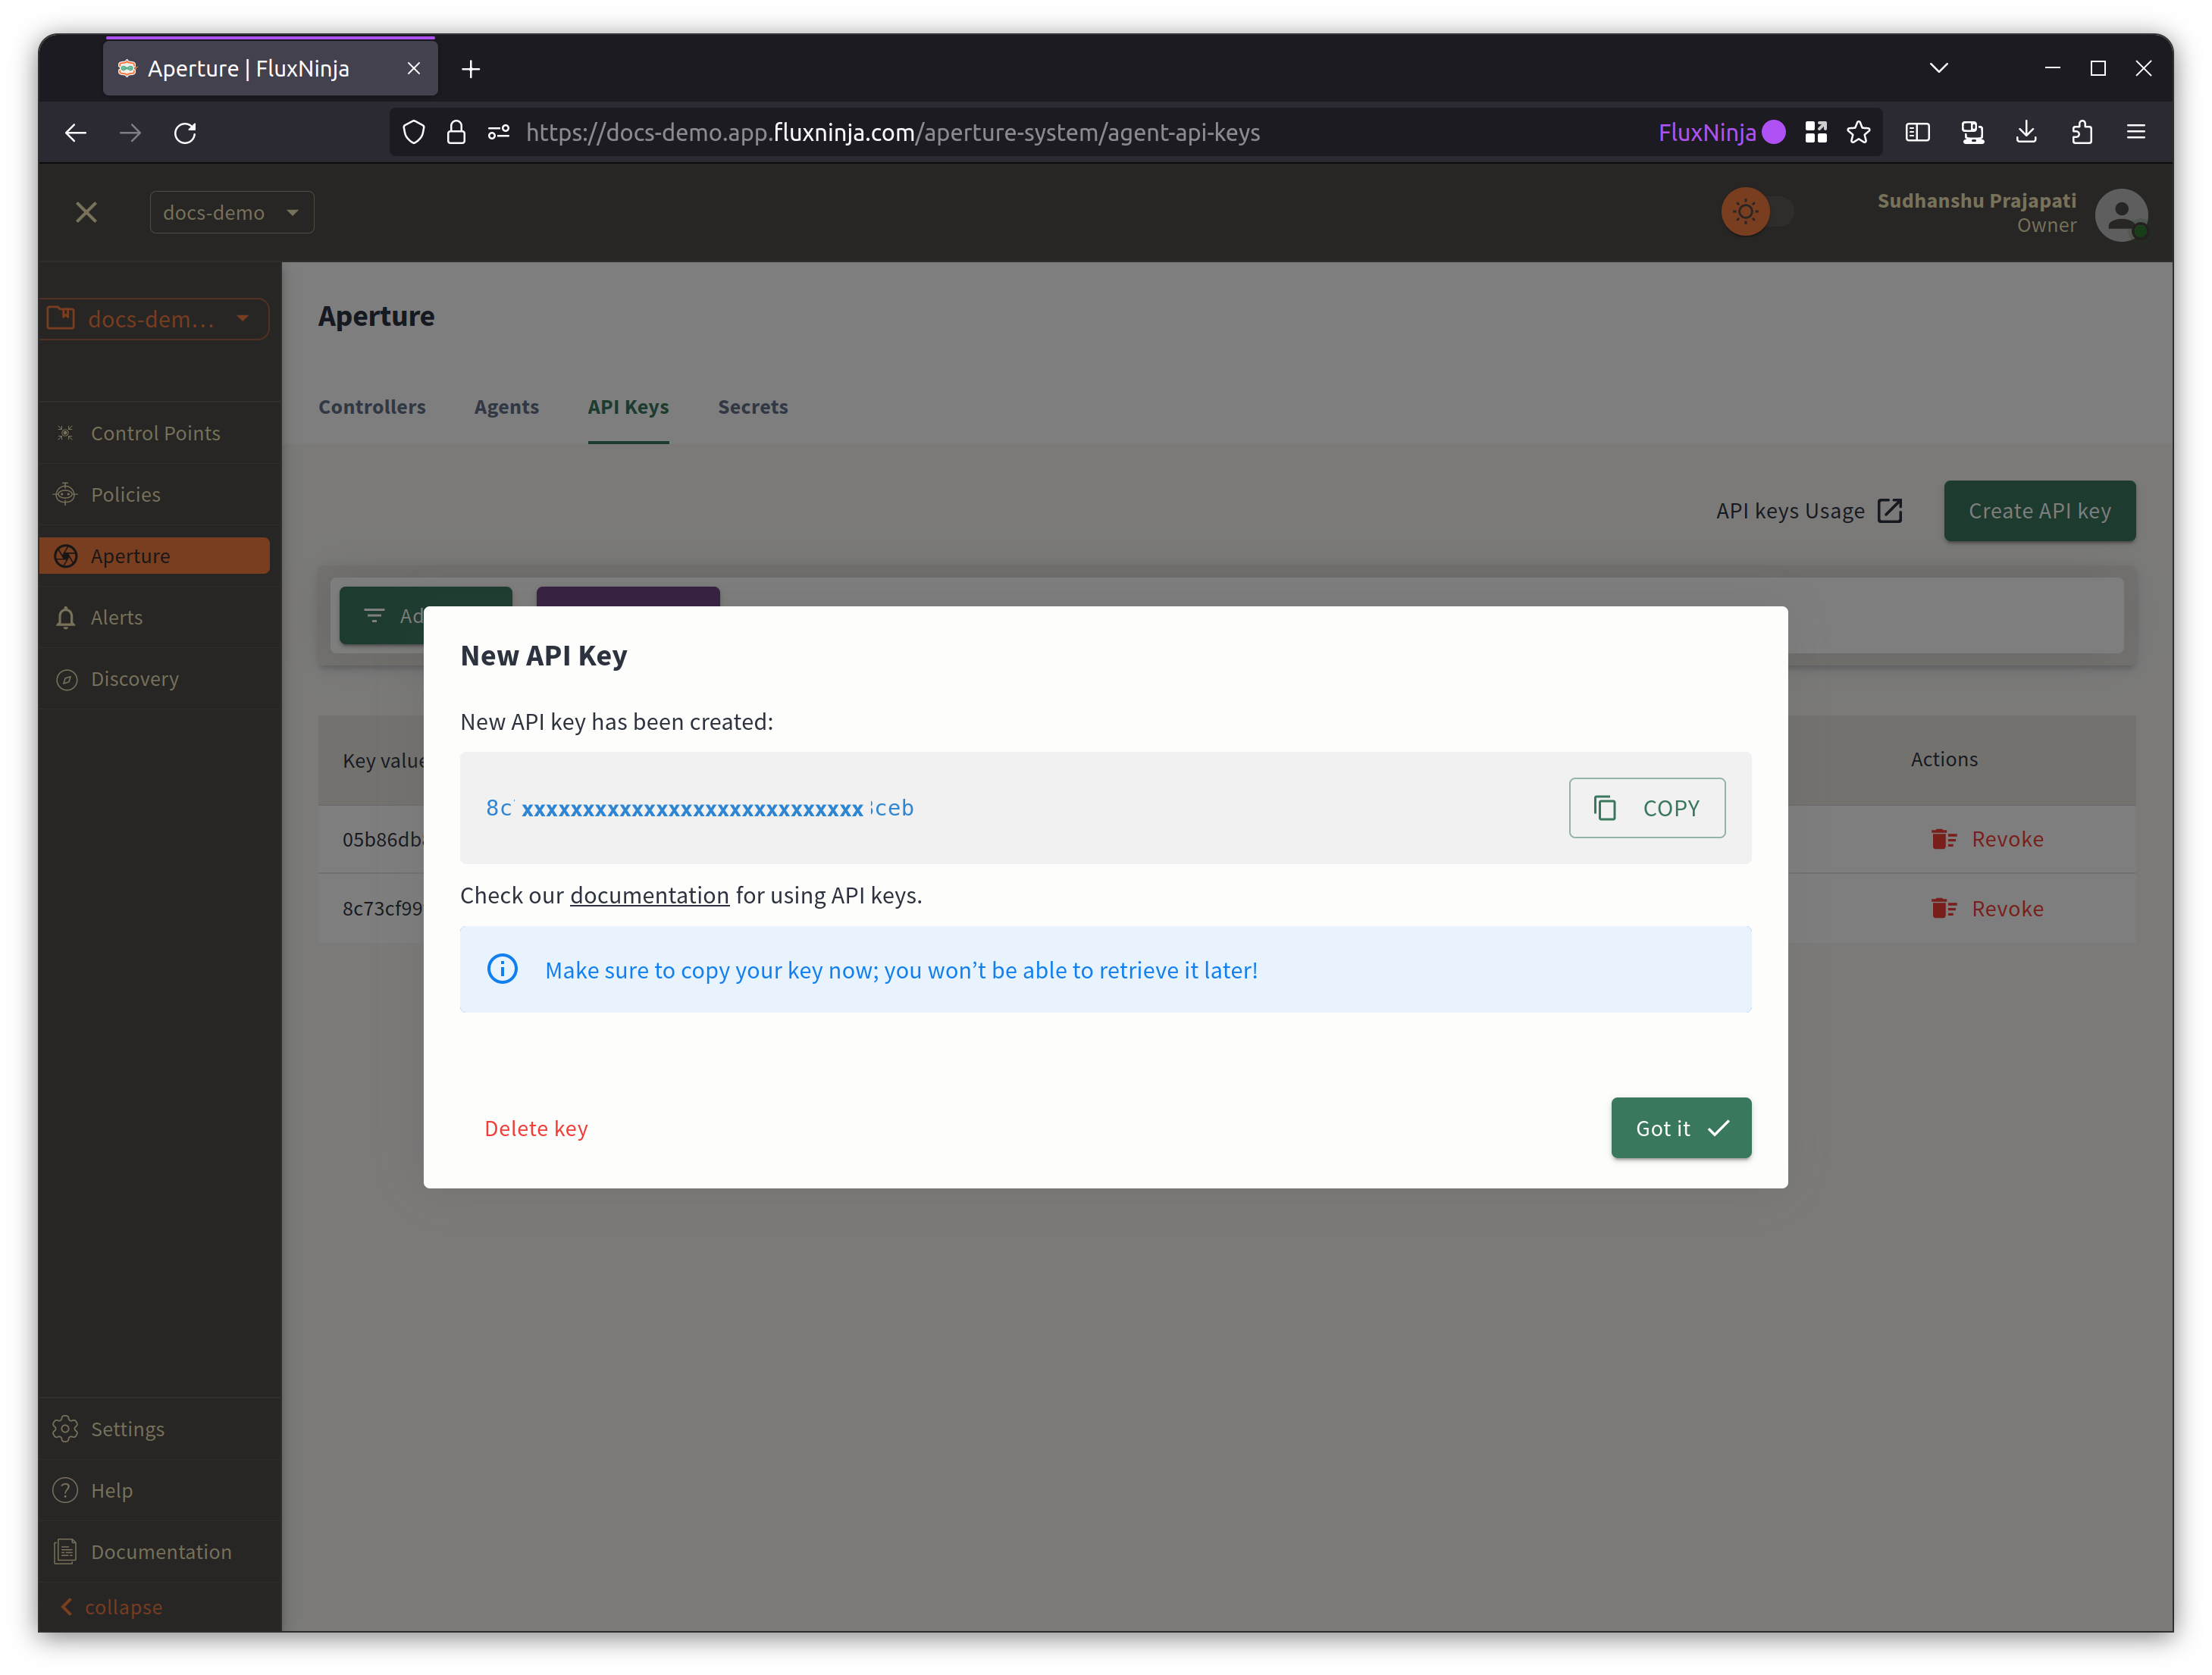Viewport: 2212px width, 1675px height.
Task: Click the Alerts bell icon
Action: point(65,617)
